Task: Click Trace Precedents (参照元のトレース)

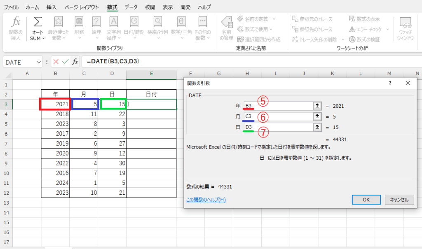Action: point(312,19)
